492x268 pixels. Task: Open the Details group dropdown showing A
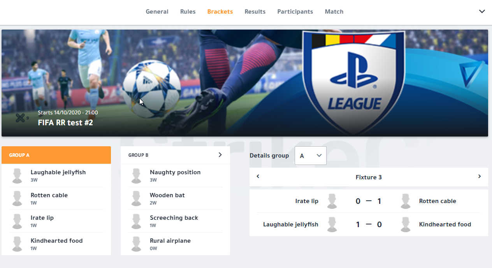311,156
